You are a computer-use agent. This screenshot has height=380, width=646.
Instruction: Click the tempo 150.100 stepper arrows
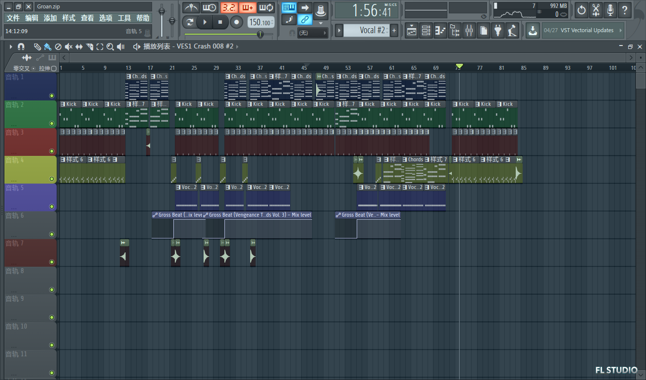coord(272,22)
